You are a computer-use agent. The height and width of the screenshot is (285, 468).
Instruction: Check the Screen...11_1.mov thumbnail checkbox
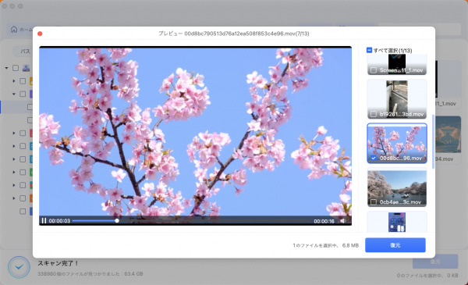coord(374,70)
